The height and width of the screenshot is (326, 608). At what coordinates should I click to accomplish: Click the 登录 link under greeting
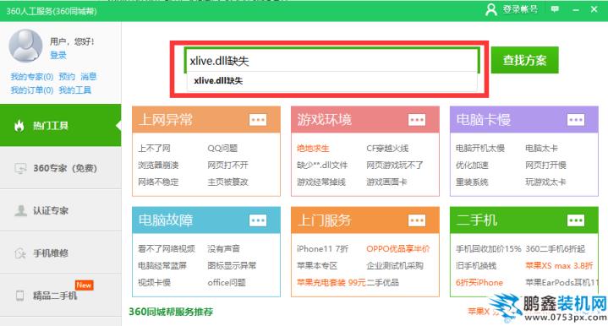coord(58,56)
